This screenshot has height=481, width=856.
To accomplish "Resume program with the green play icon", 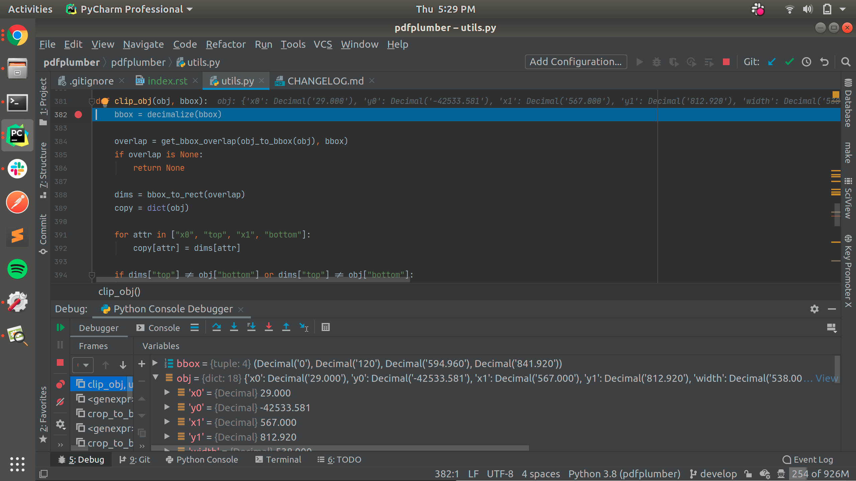I will tap(60, 328).
